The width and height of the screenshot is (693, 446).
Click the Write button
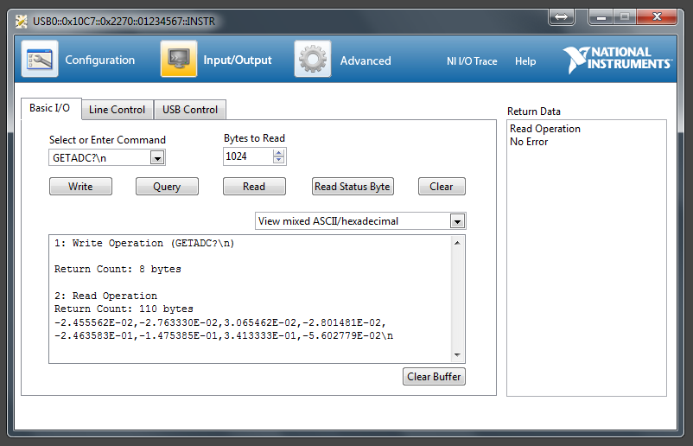click(x=80, y=187)
